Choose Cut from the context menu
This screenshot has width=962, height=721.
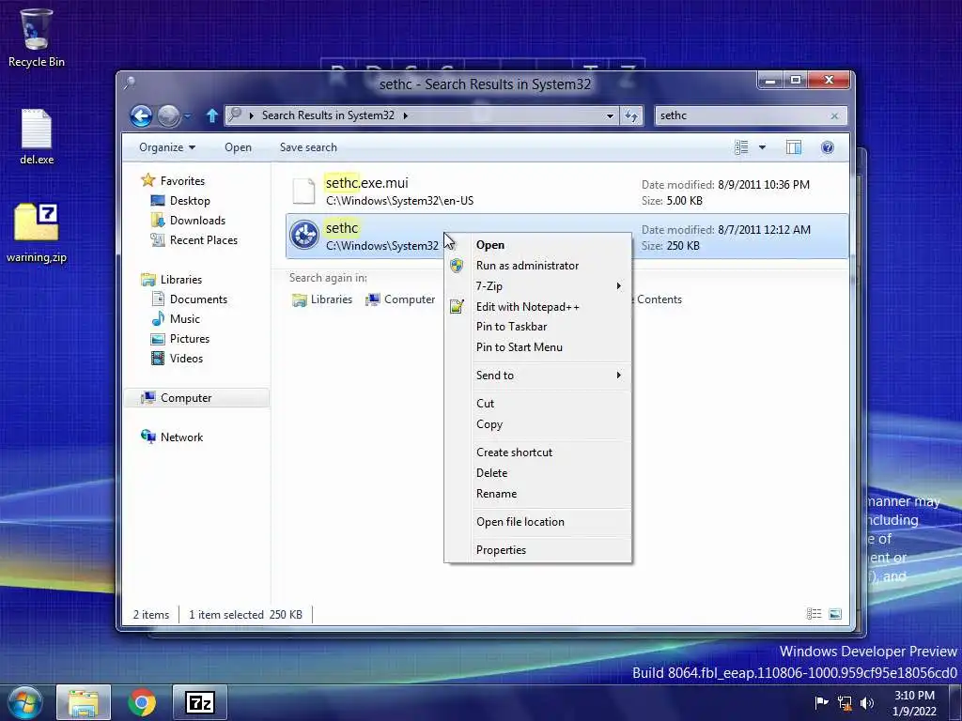[x=538, y=404]
